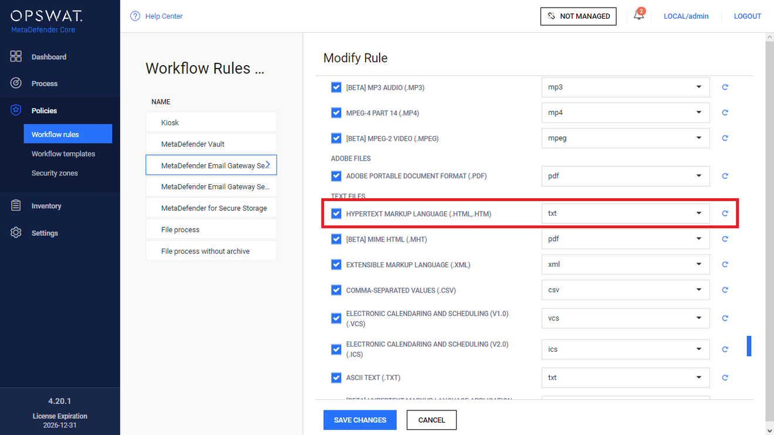Uncheck the ADOBE PORTABLE DOCUMENT FORMAT checkbox
Screen dimensions: 774x435
[336, 176]
